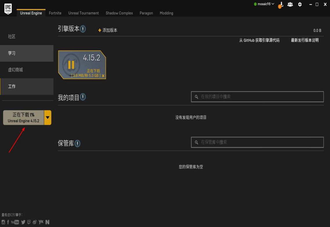Click the 3.8 MB/秒 5.3 GB progress text
The width and height of the screenshot is (330, 227).
pyautogui.click(x=86, y=75)
